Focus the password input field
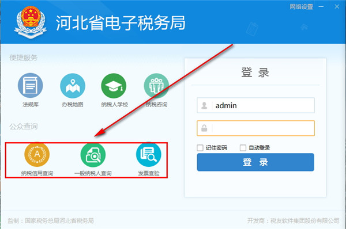346x229 pixels. (255, 128)
